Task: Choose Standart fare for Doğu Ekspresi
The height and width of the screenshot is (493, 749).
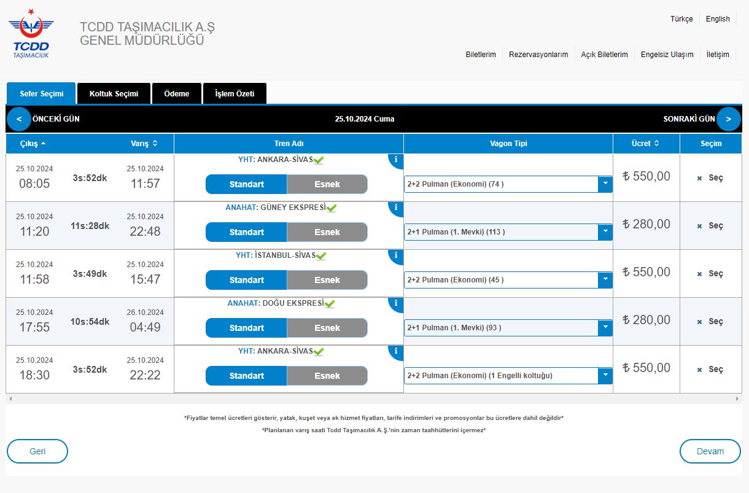Action: [x=246, y=328]
